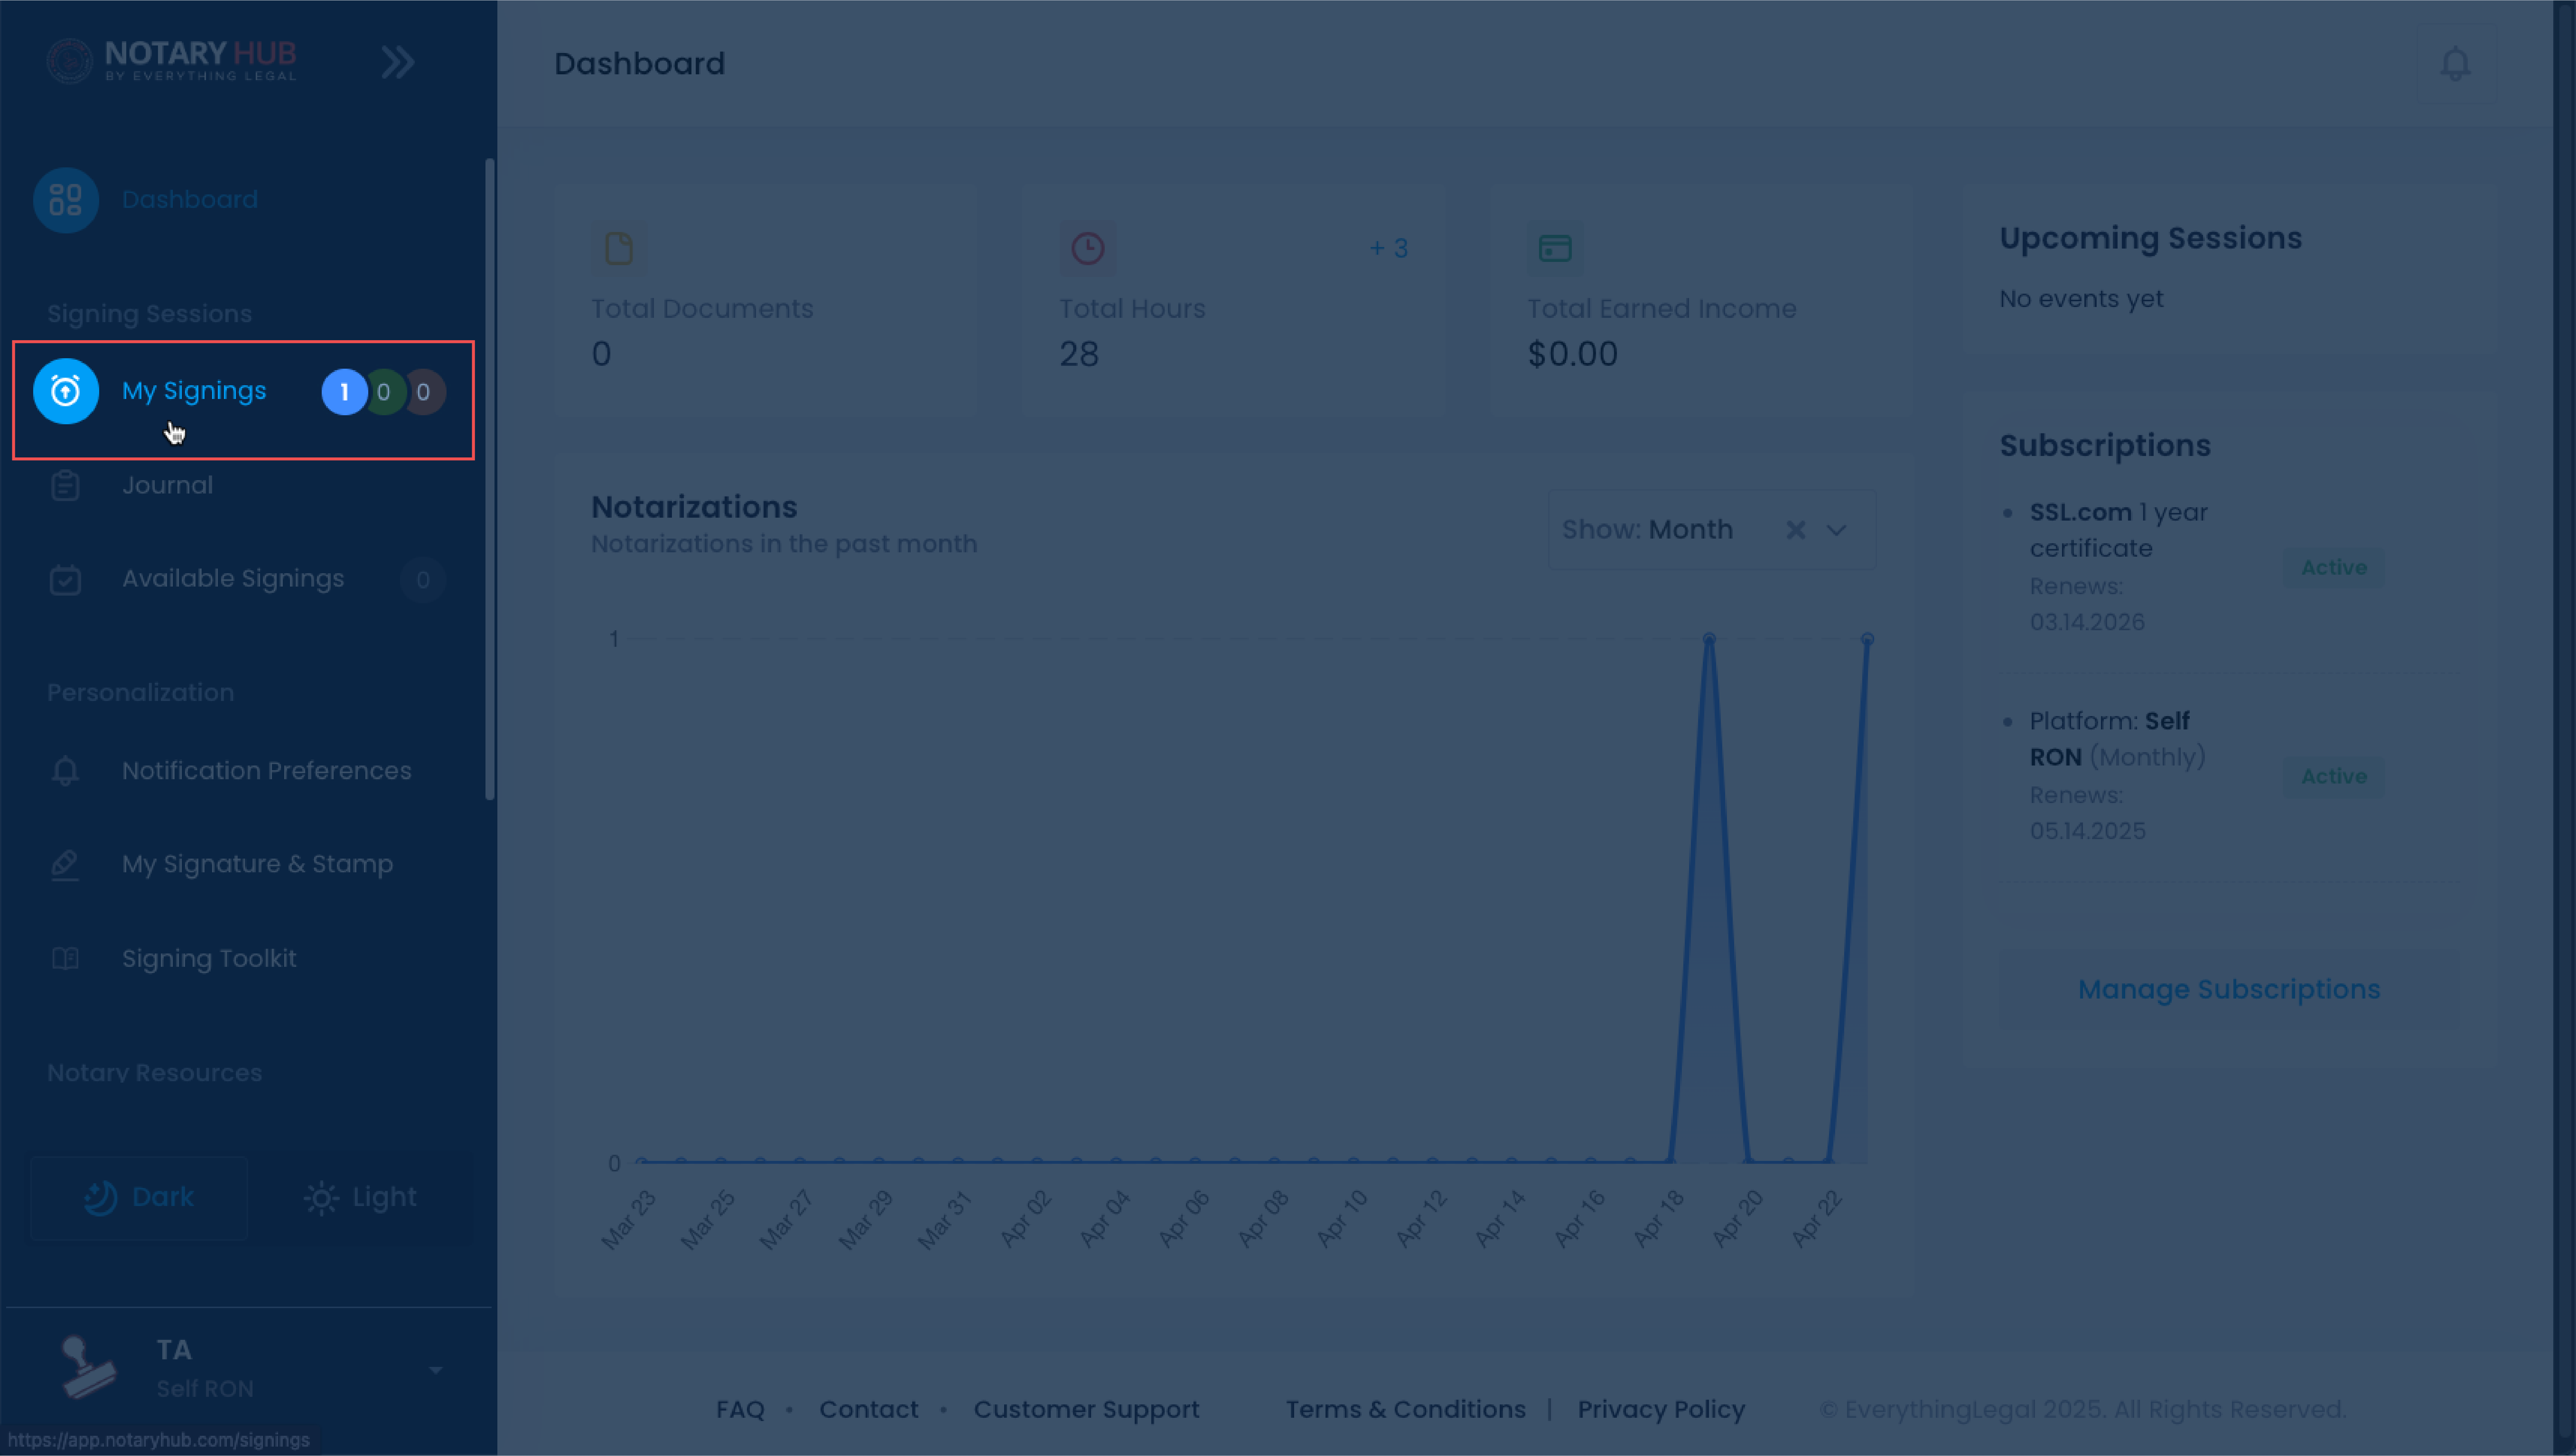Open the Contact footer link
This screenshot has height=1456, width=2576.
coord(868,1410)
